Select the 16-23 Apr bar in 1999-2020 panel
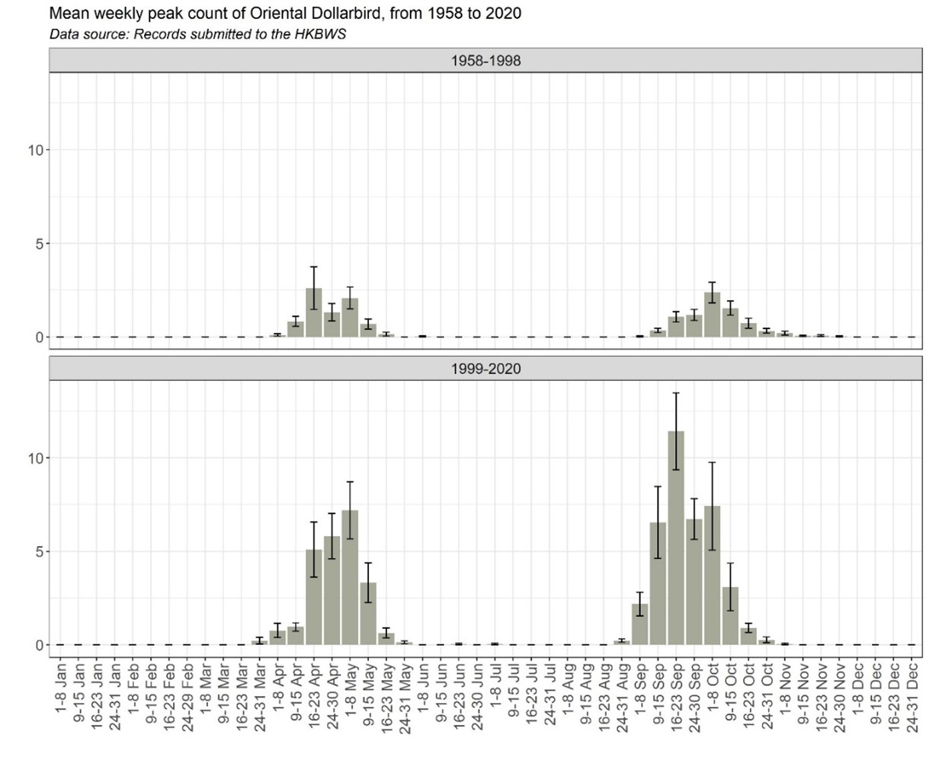 pyautogui.click(x=314, y=597)
